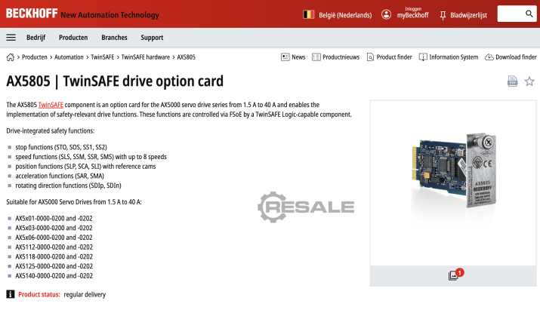This screenshot has height=316, width=540.
Task: Click 'AX5x03-0000-0200 and -0202'
Action: tap(54, 228)
